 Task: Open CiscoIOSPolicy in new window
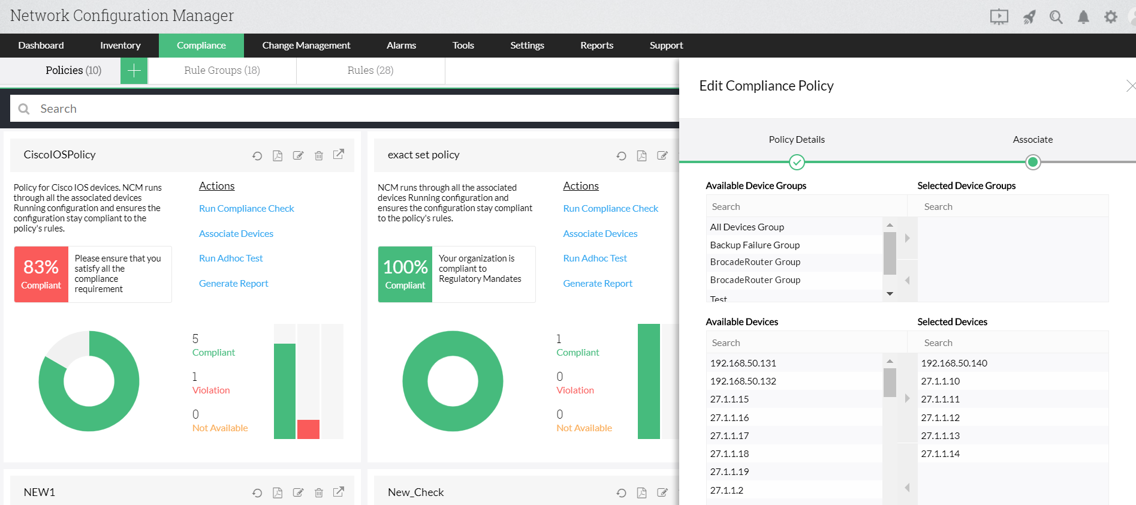339,154
